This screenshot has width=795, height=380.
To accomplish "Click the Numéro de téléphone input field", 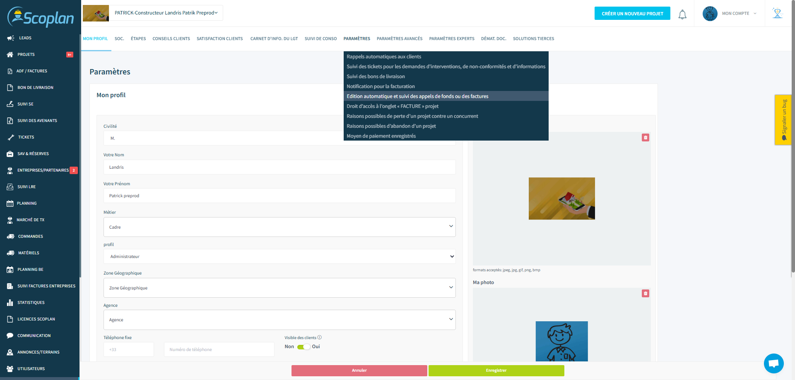I will point(219,349).
